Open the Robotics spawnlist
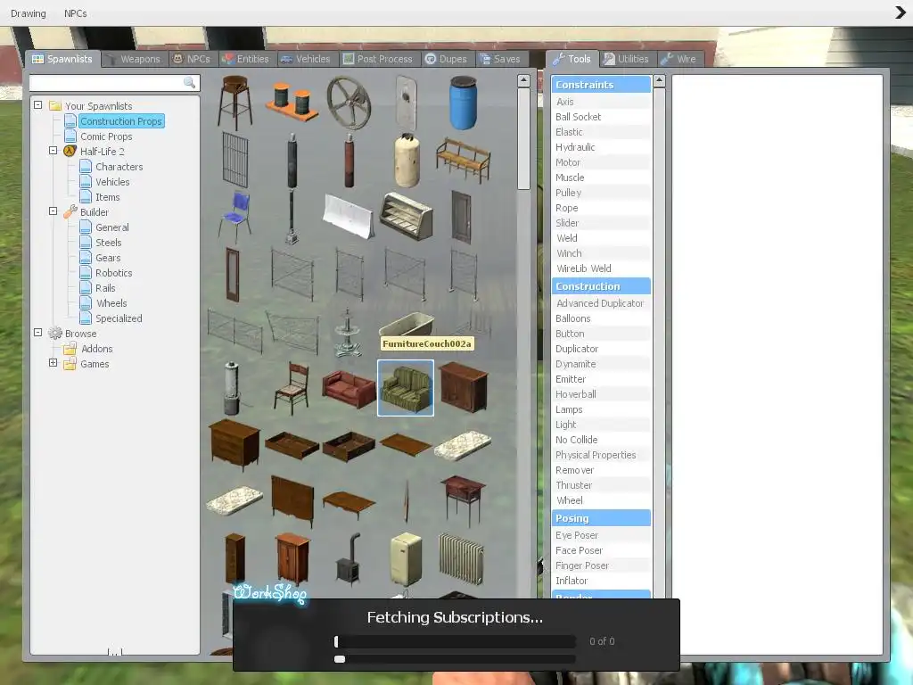The height and width of the screenshot is (685, 913). [113, 273]
